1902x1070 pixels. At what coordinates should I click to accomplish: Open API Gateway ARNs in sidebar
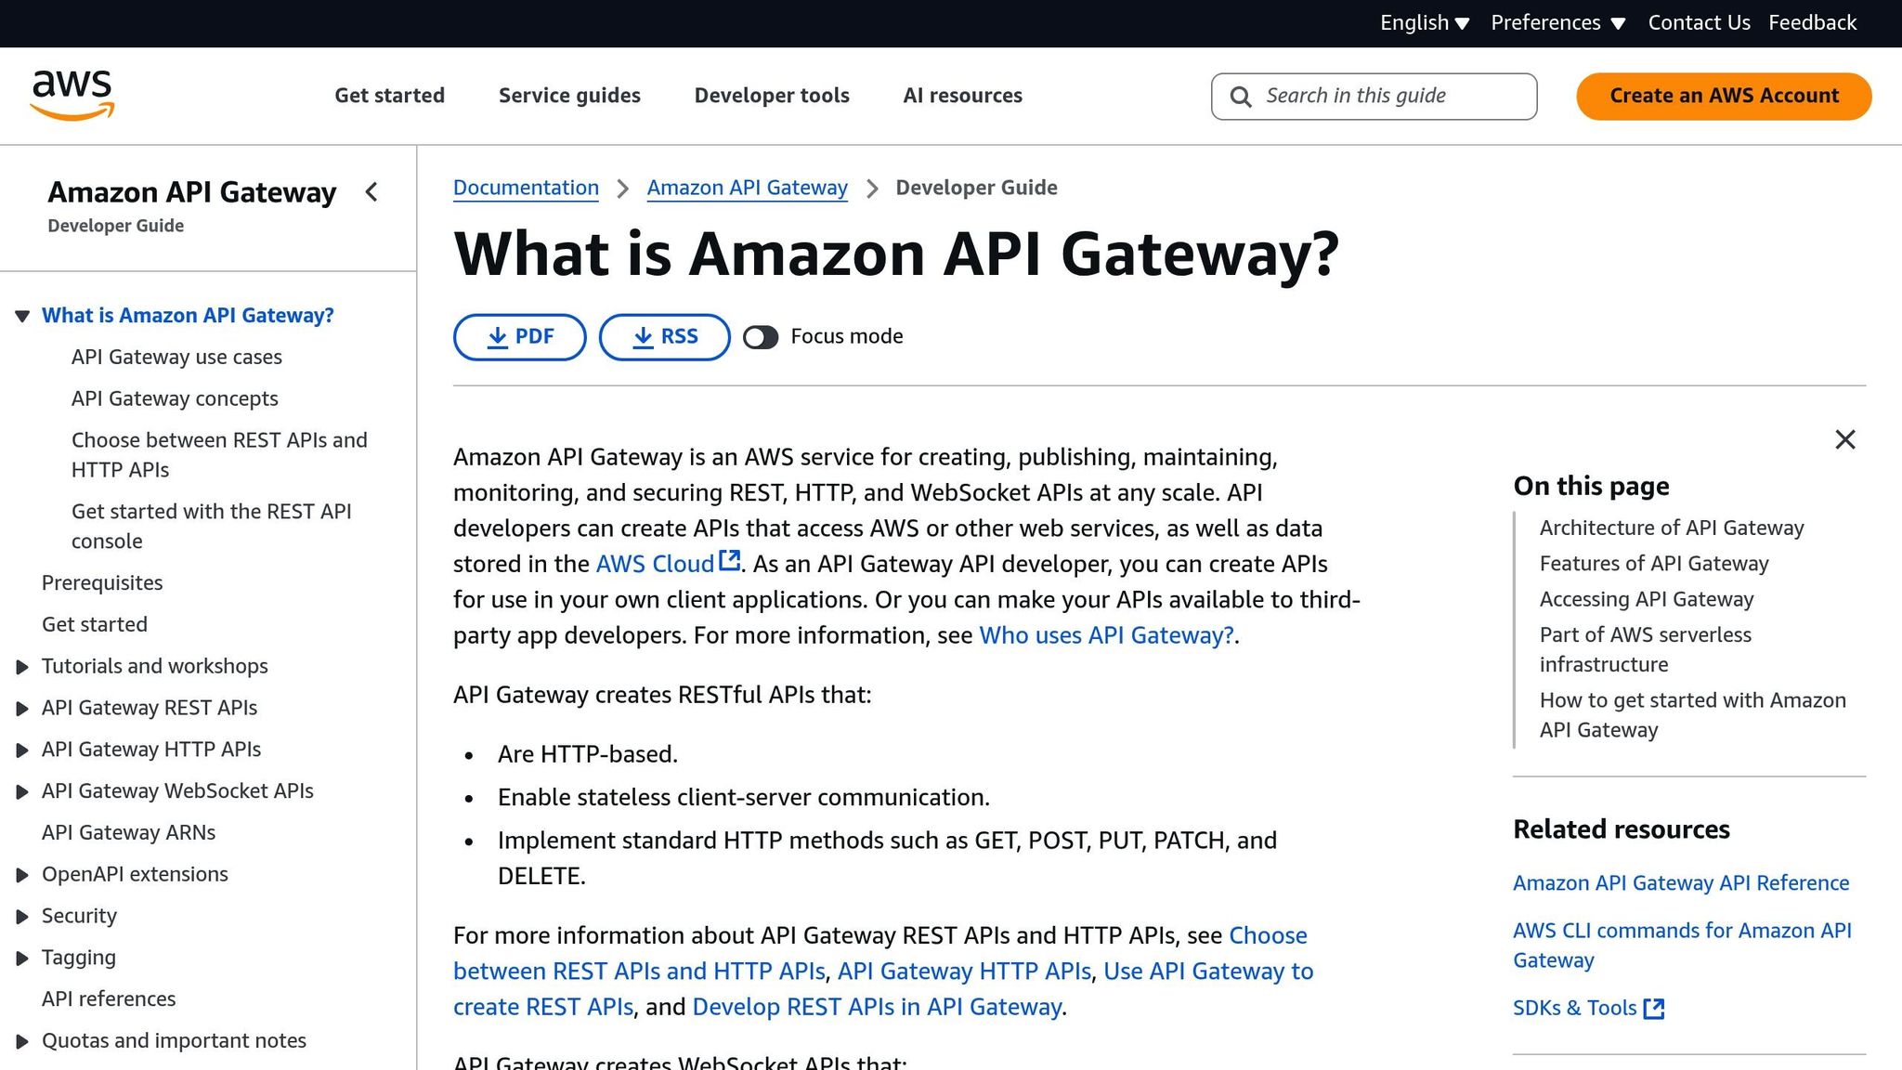[x=128, y=833]
